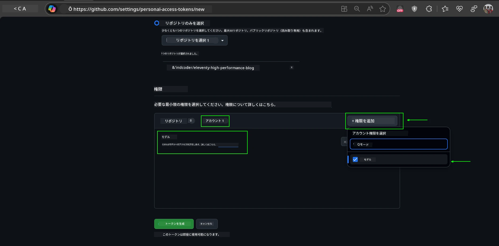Open Copilot from the address bar icon
Image resolution: width=499 pixels, height=246 pixels.
(52, 9)
